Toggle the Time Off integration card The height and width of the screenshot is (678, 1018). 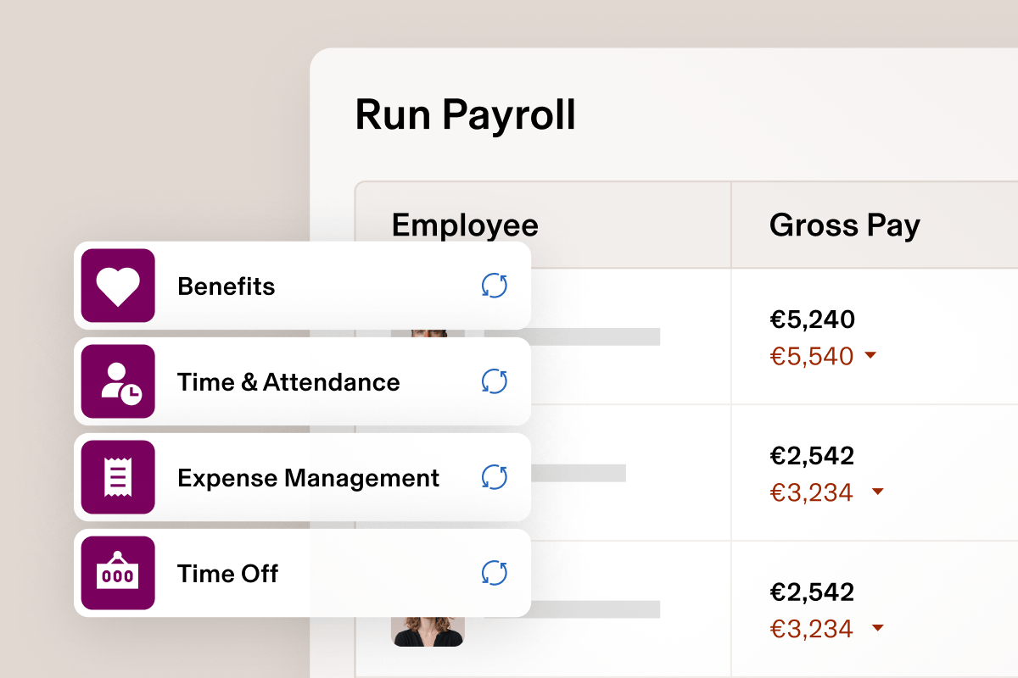point(303,573)
